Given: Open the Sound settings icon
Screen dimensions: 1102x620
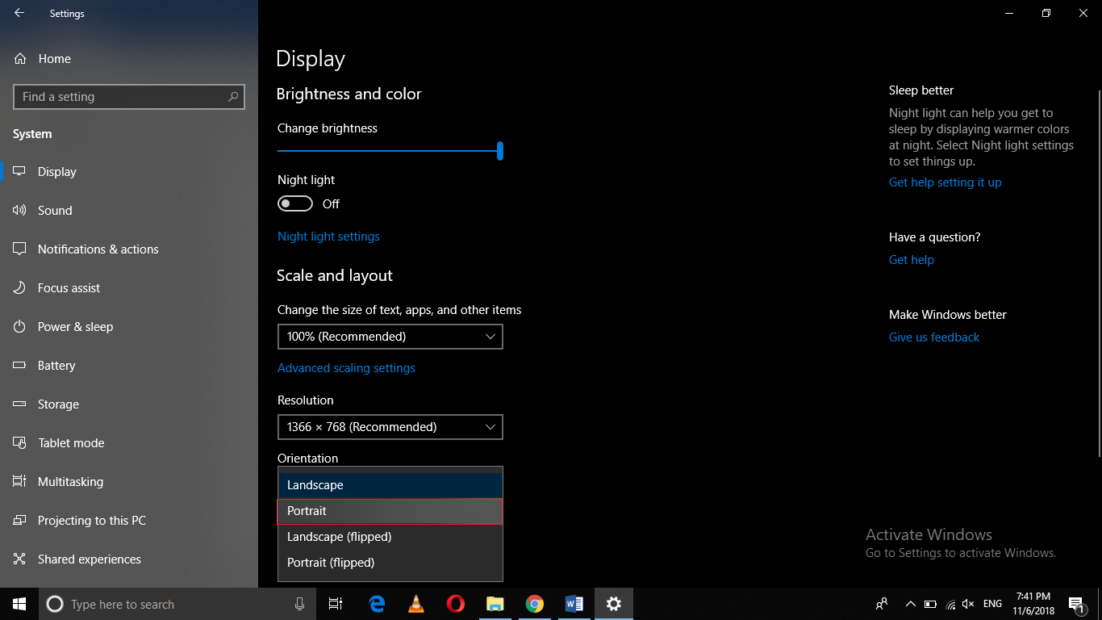Looking at the screenshot, I should tap(20, 210).
